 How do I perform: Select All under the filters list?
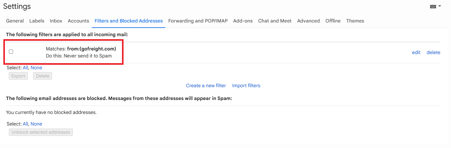coord(25,68)
